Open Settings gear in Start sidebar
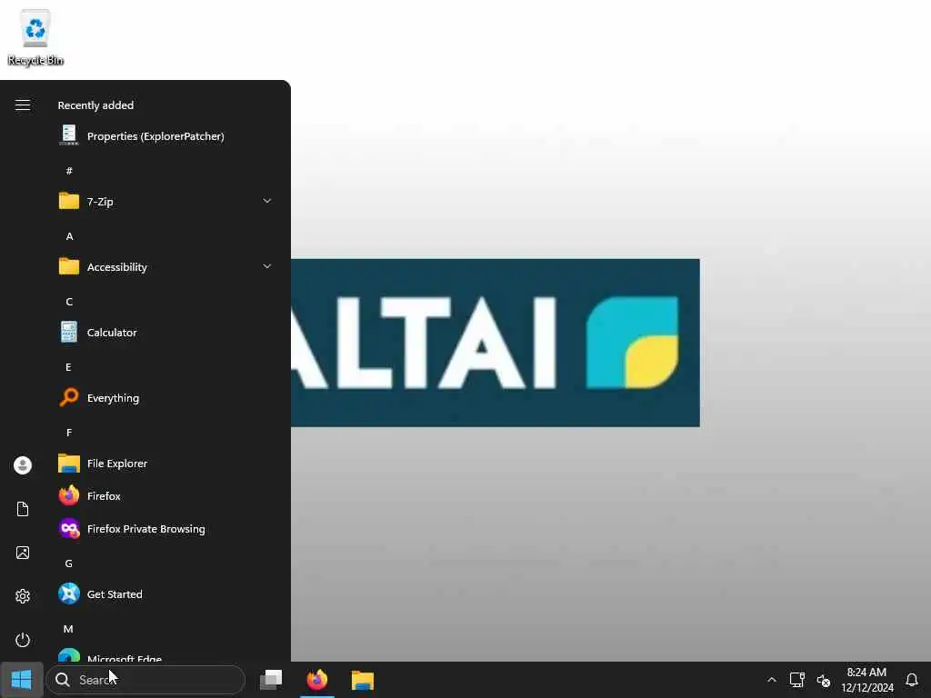The height and width of the screenshot is (698, 931). tap(23, 596)
